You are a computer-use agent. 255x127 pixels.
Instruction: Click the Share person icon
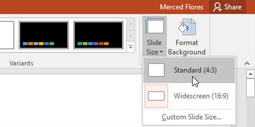coord(218,7)
